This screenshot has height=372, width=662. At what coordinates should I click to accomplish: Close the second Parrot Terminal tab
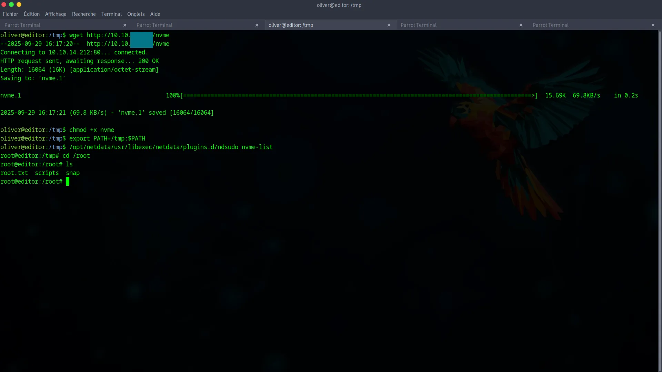[257, 25]
